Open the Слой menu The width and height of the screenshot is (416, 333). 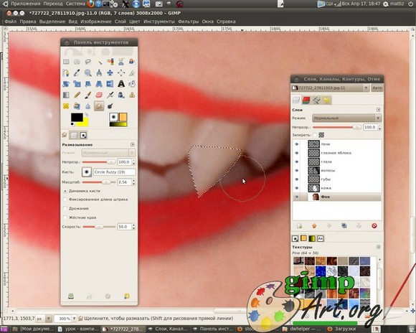[x=120, y=22]
